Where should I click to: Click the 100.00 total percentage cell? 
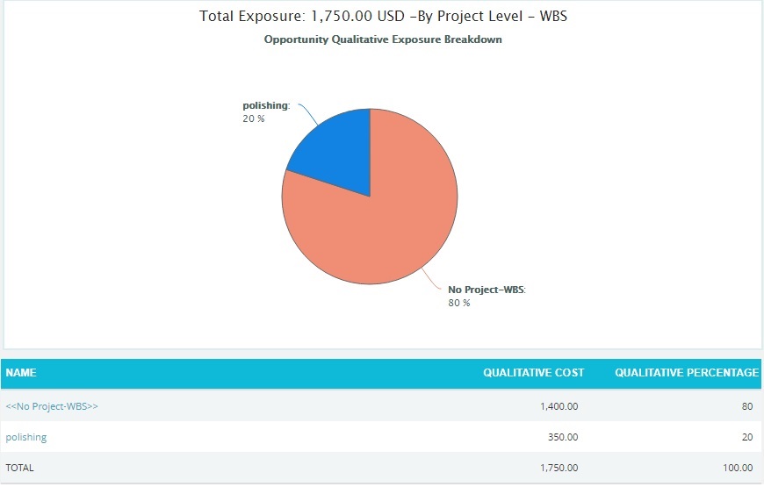point(738,468)
